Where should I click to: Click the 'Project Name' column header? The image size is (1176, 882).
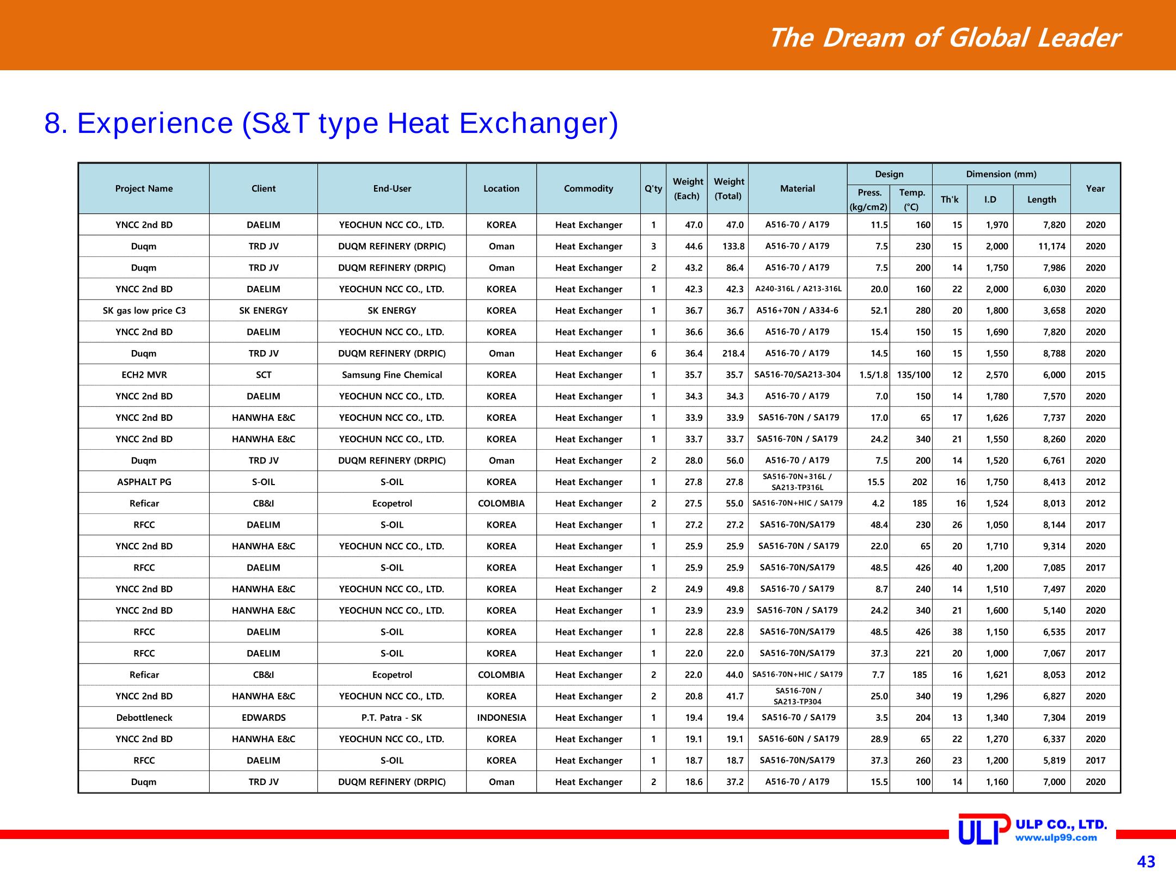tap(144, 188)
